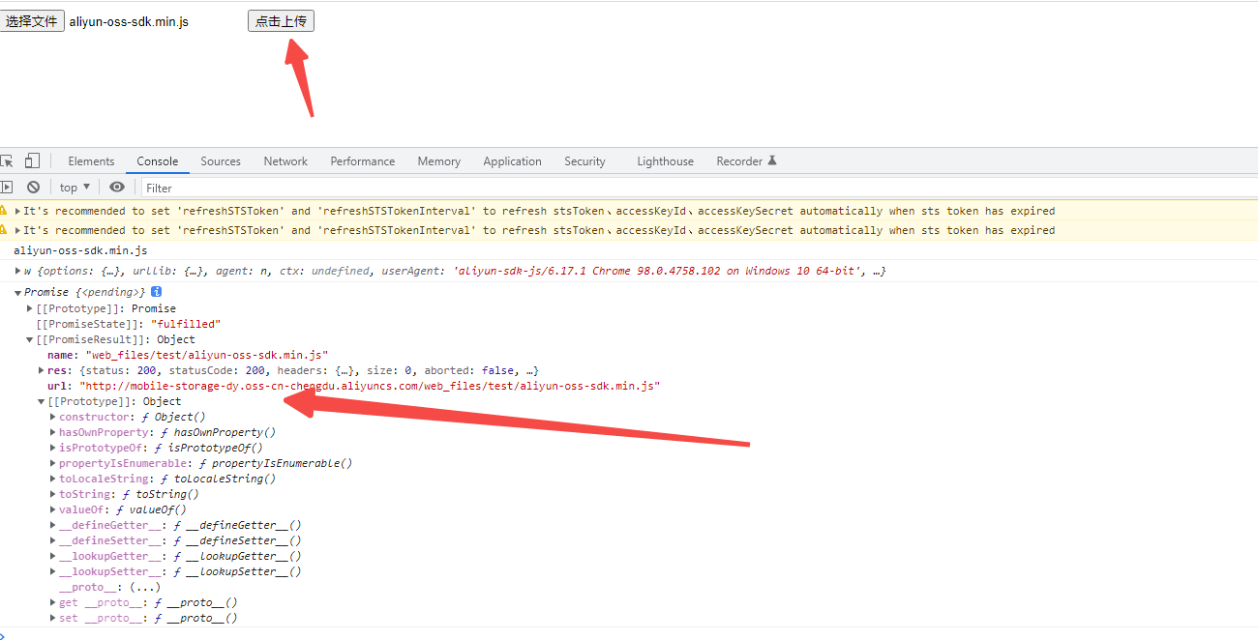Expand the __defineSetter__ row
This screenshot has width=1258, height=640.
[x=52, y=540]
